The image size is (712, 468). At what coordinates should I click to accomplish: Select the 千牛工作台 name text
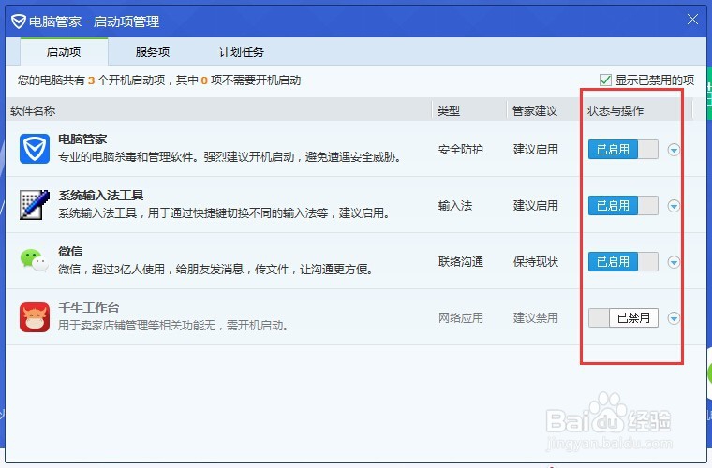coord(89,308)
